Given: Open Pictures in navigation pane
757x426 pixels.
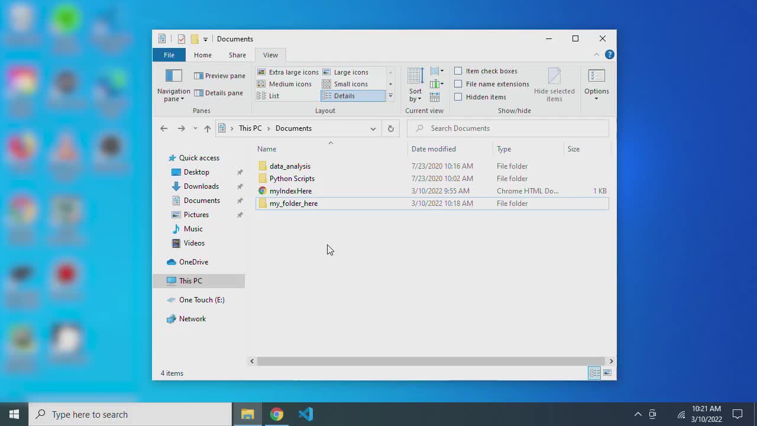Looking at the screenshot, I should [x=196, y=215].
